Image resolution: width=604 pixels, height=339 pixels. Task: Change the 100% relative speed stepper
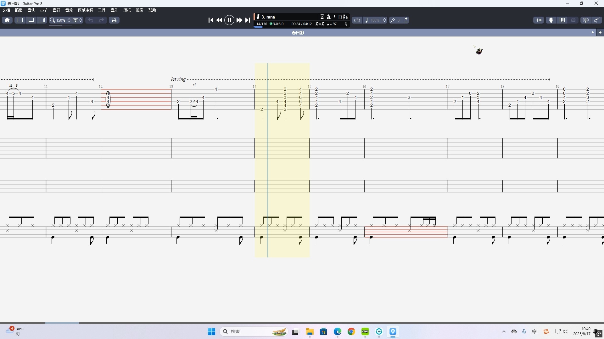click(x=384, y=20)
